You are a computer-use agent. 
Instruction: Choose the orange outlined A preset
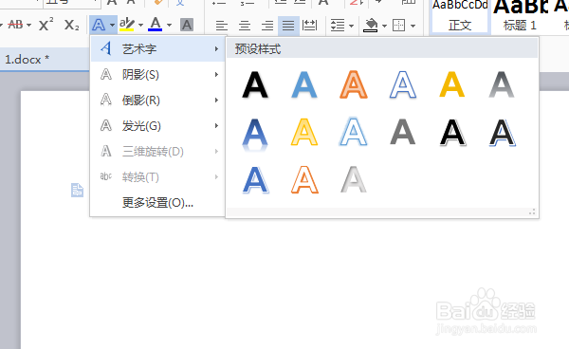[354, 85]
